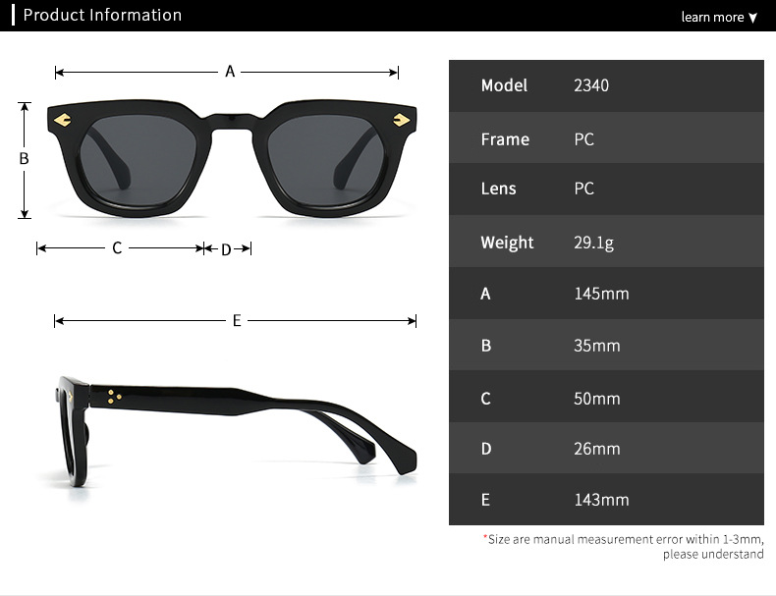Click the gold rivet on right lens corner
The width and height of the screenshot is (776, 596).
402,120
